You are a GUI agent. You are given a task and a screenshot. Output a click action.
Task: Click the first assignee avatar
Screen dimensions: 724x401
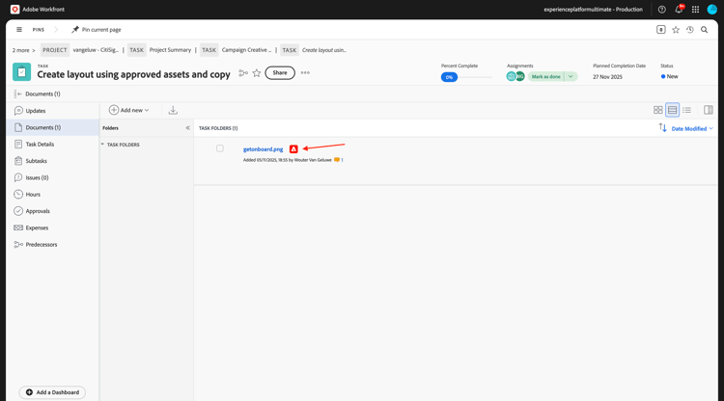click(511, 76)
